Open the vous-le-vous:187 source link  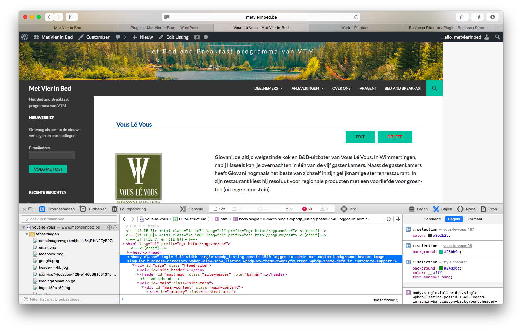coord(458,229)
